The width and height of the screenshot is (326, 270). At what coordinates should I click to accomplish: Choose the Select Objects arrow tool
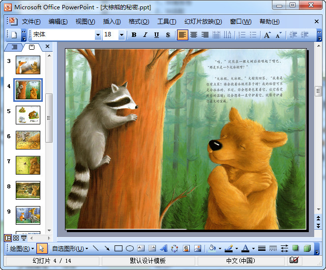42,248
